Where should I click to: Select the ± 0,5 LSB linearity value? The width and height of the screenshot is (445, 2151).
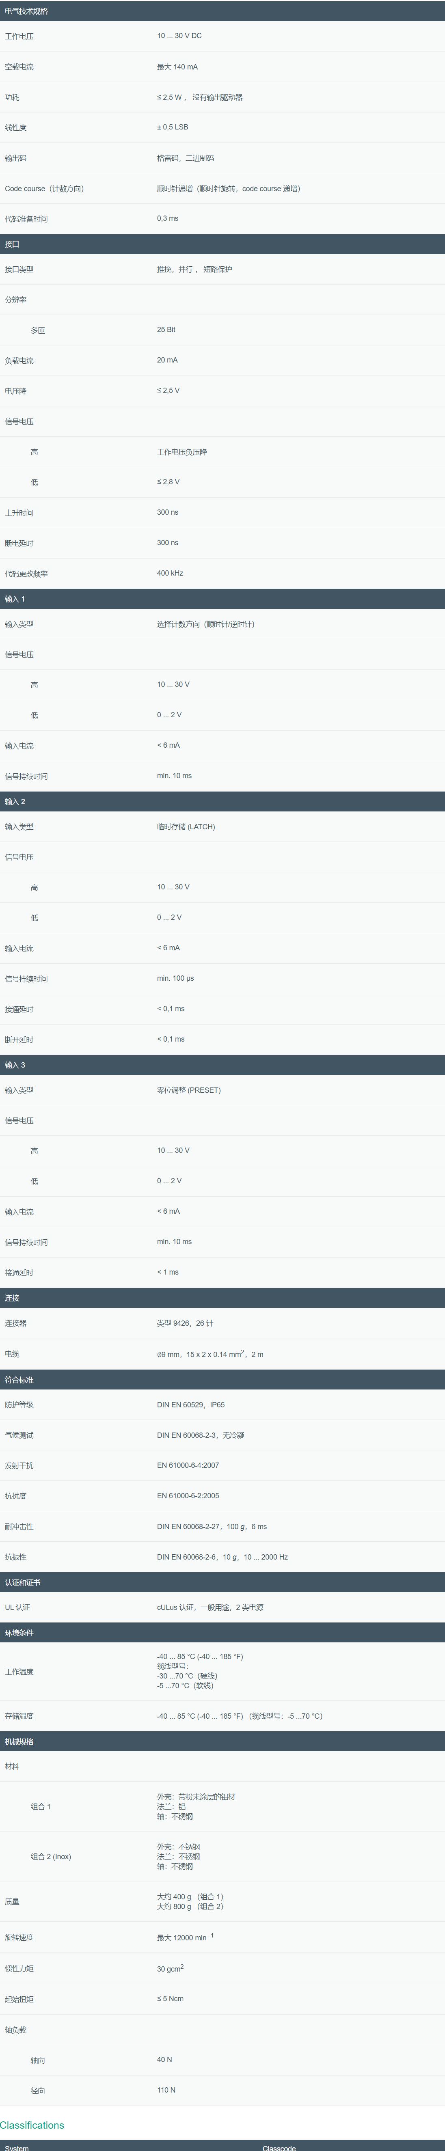(173, 127)
